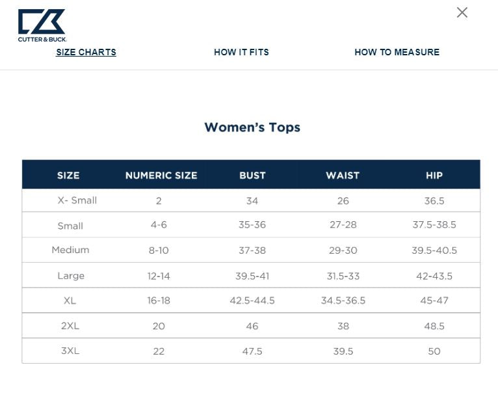
Task: Close the size chart dialog
Action: pos(462,12)
